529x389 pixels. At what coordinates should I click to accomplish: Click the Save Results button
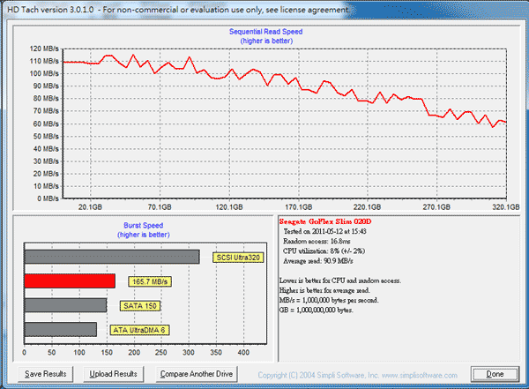click(46, 374)
